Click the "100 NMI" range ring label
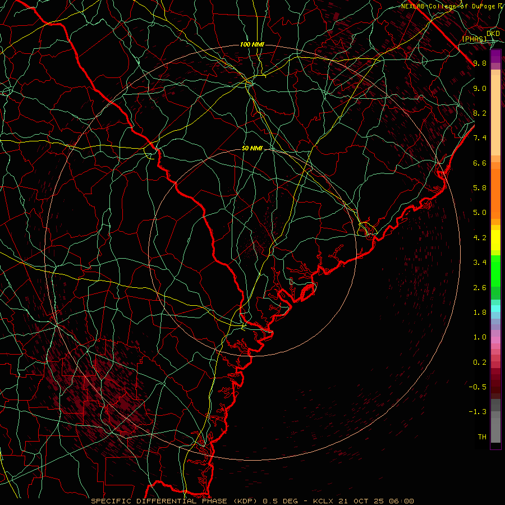 pyautogui.click(x=252, y=44)
